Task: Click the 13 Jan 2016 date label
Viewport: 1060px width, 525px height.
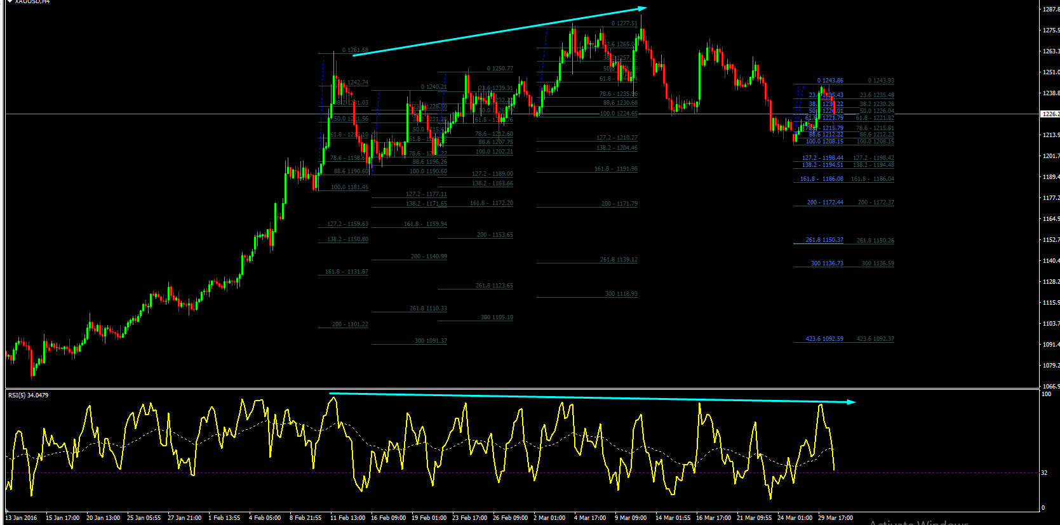Action: (21, 518)
